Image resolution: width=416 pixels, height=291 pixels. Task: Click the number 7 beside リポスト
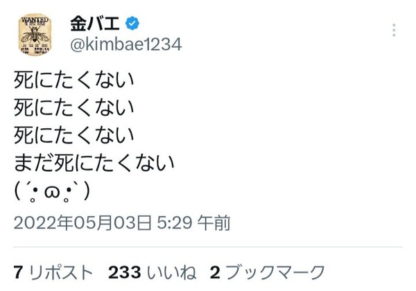coord(18,272)
